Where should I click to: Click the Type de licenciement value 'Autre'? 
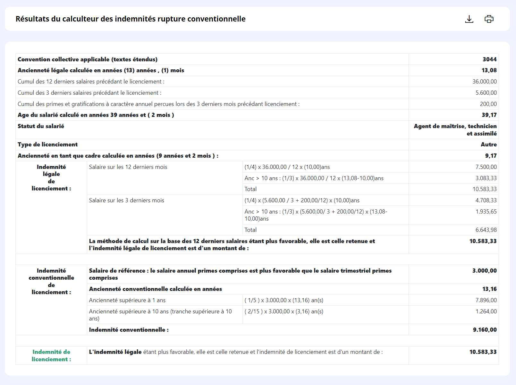488,144
